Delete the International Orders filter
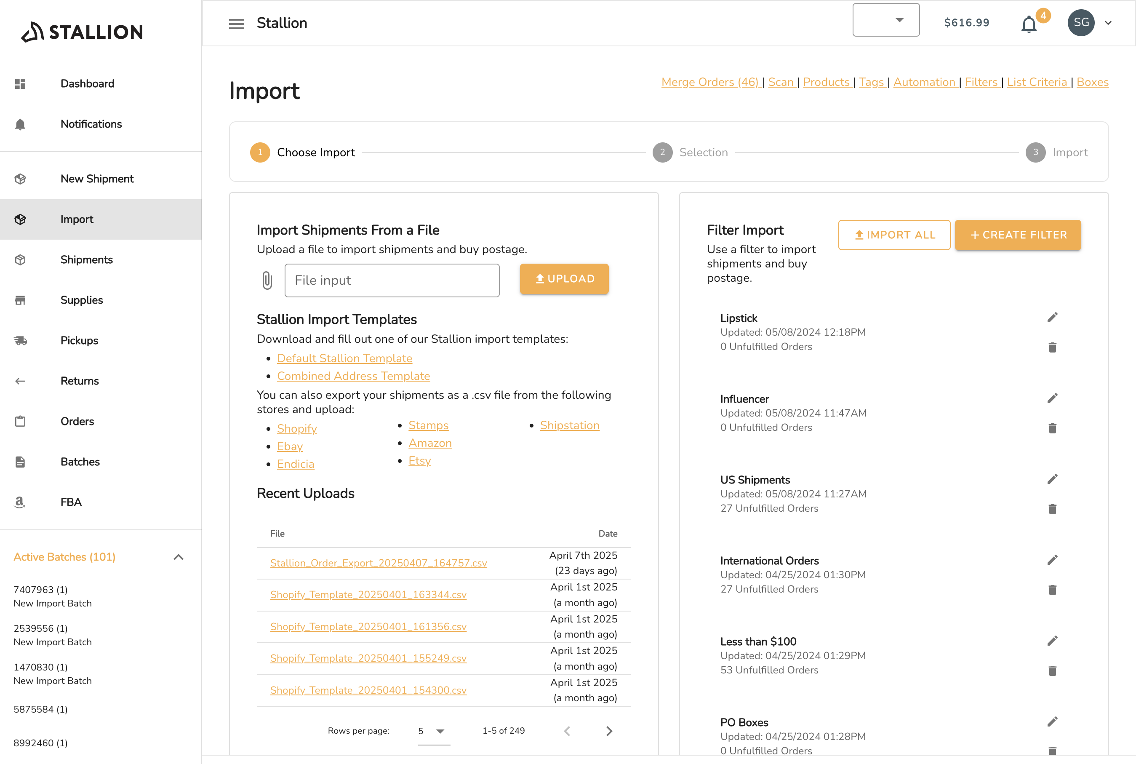The height and width of the screenshot is (764, 1136). click(x=1052, y=590)
